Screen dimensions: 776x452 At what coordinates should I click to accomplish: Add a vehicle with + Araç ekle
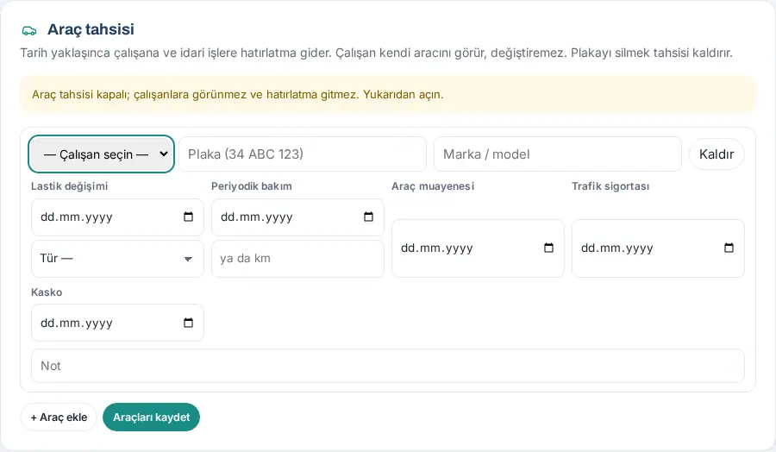59,417
